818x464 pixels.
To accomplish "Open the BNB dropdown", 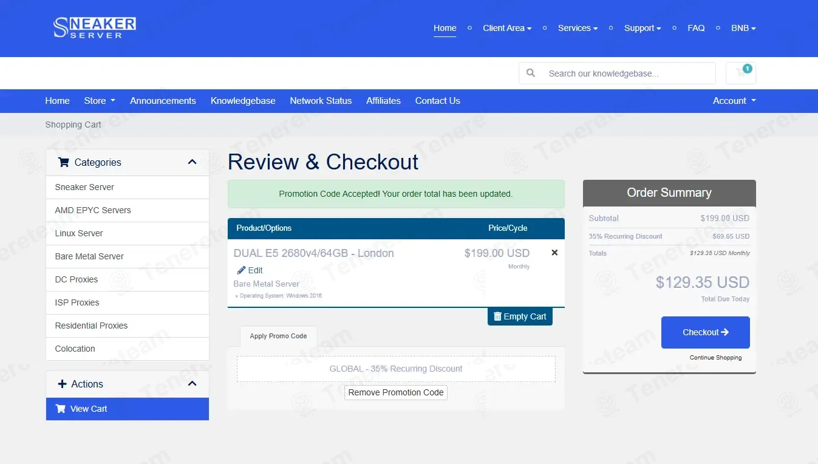I will pyautogui.click(x=743, y=28).
